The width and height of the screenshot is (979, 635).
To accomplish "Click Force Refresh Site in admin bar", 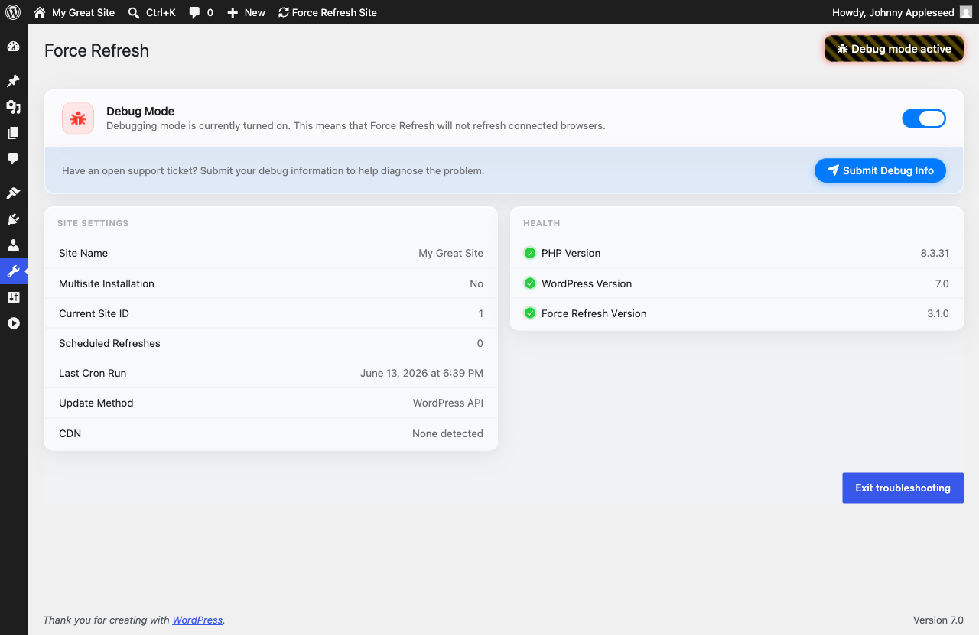I will [327, 12].
